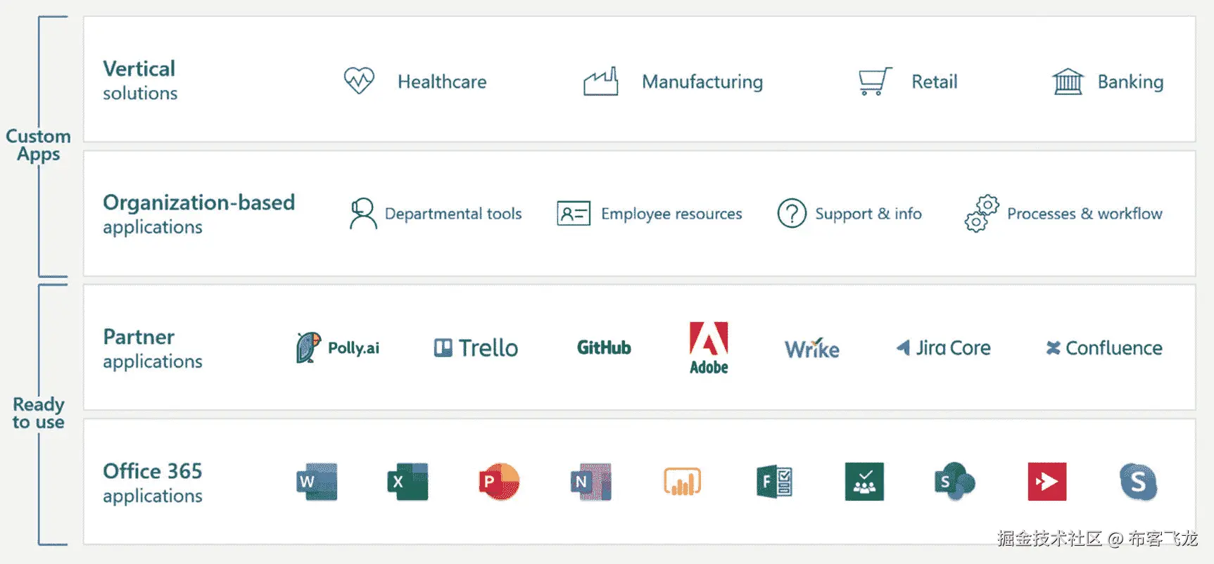Click the Word app icon

pos(316,482)
